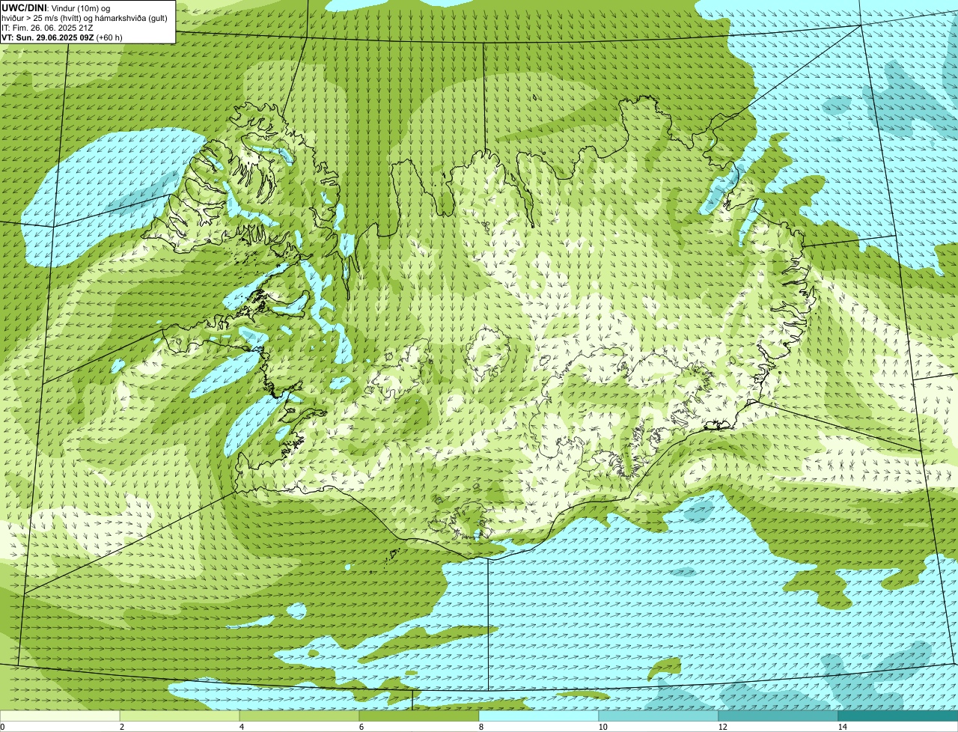
Task: Click the 'UWC/DINI: Vindur (10m) og' title line
Action: click(x=56, y=7)
